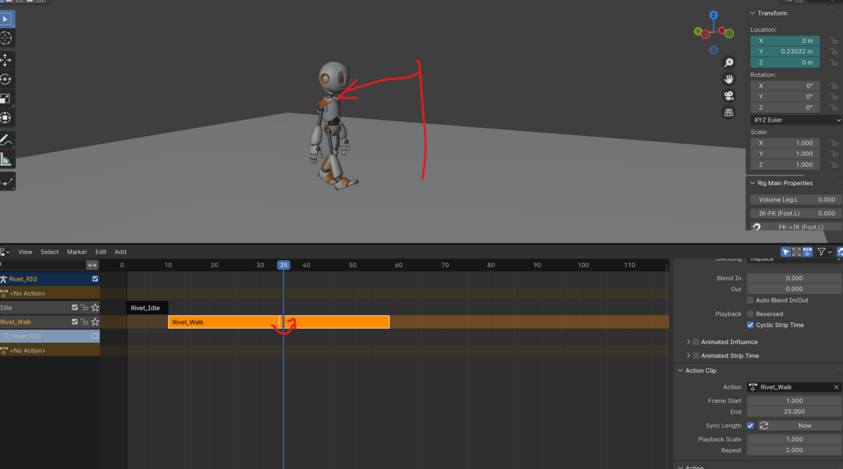Click the frame 35 playhead marker
Image resolution: width=843 pixels, height=469 pixels.
tap(283, 265)
